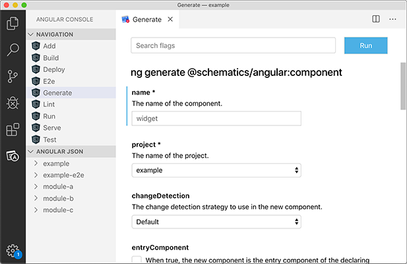
Task: Open Source Control view in activity bar
Action: pyautogui.click(x=13, y=77)
